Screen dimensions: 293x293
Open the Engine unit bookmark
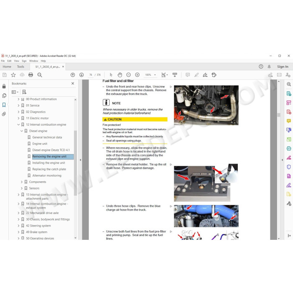40,144
